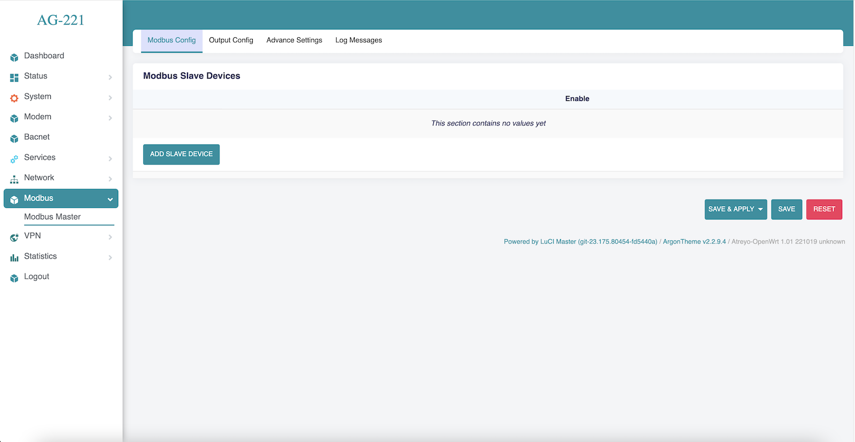Screen dimensions: 855x442
Task: Expand the Status menu chevron
Action: [x=110, y=77]
